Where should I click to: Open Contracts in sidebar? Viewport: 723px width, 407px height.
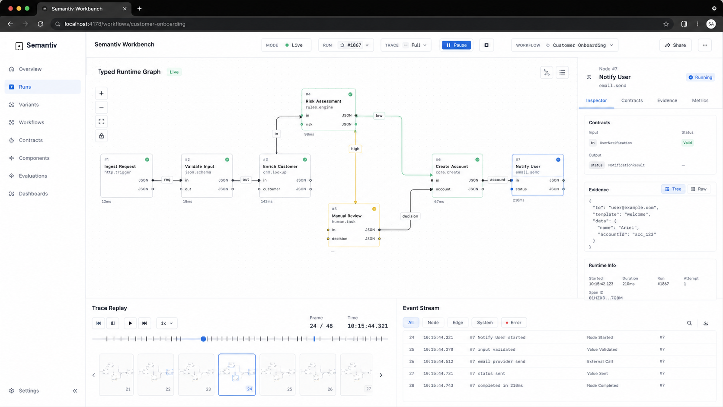42,140
